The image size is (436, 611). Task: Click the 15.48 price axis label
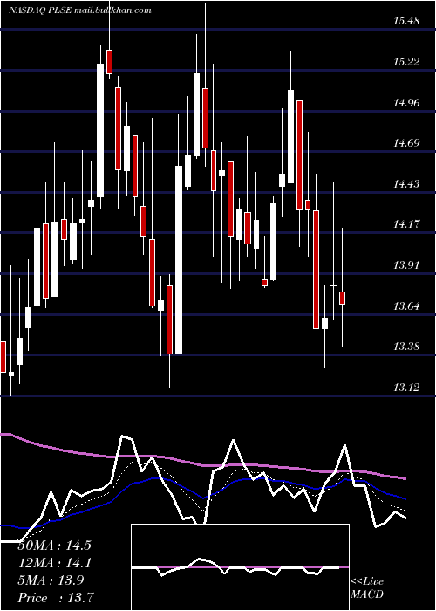pyautogui.click(x=406, y=21)
